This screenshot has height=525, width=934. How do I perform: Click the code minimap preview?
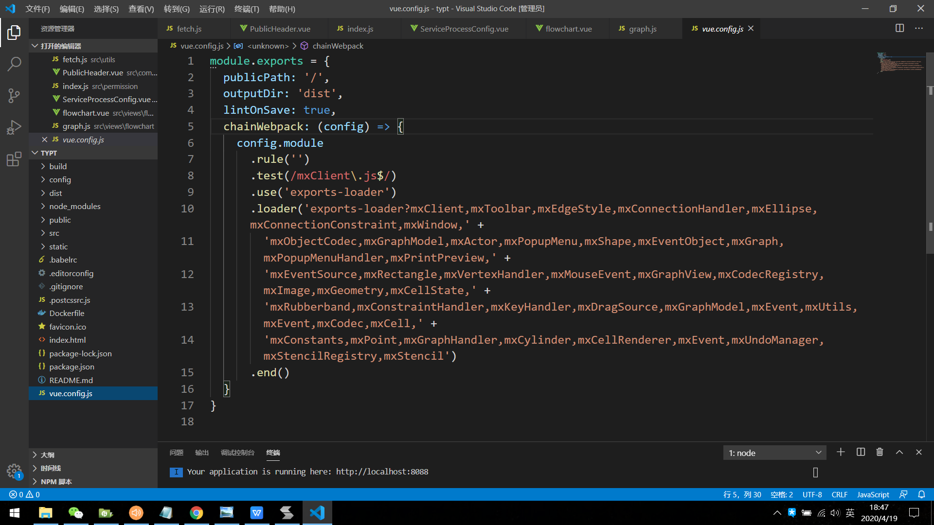pos(900,62)
